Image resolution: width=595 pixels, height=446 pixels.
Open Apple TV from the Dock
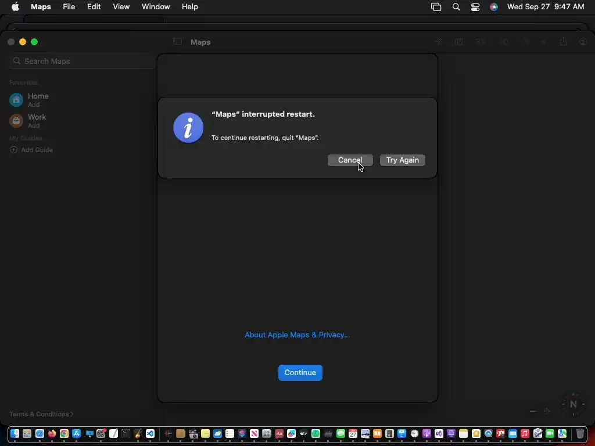click(x=303, y=433)
